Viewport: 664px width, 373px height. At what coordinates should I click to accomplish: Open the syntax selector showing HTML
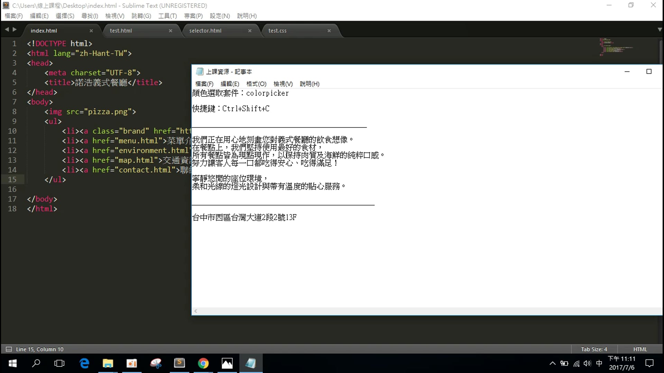640,349
